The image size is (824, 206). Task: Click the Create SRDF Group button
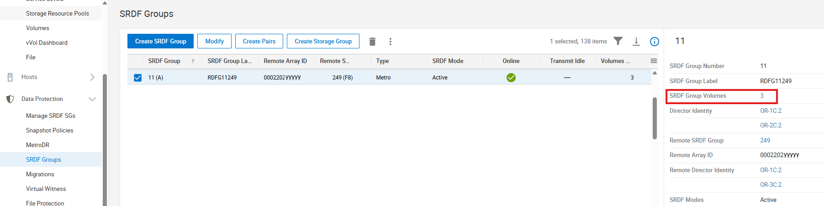(160, 41)
